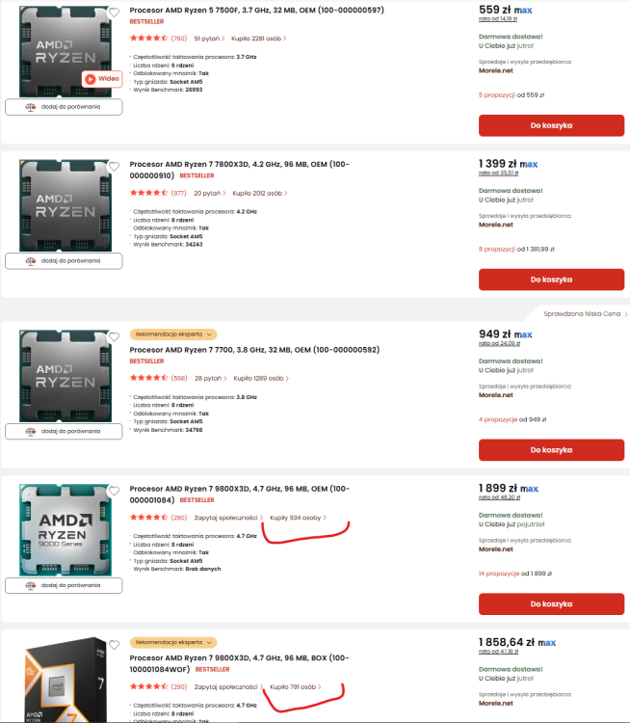Image resolution: width=630 pixels, height=723 pixels.
Task: Add Ryzen 5 7500F to comparison
Action: (x=64, y=107)
